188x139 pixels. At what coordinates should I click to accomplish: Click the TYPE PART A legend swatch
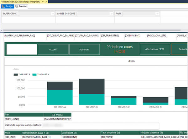pyautogui.click(x=34, y=74)
